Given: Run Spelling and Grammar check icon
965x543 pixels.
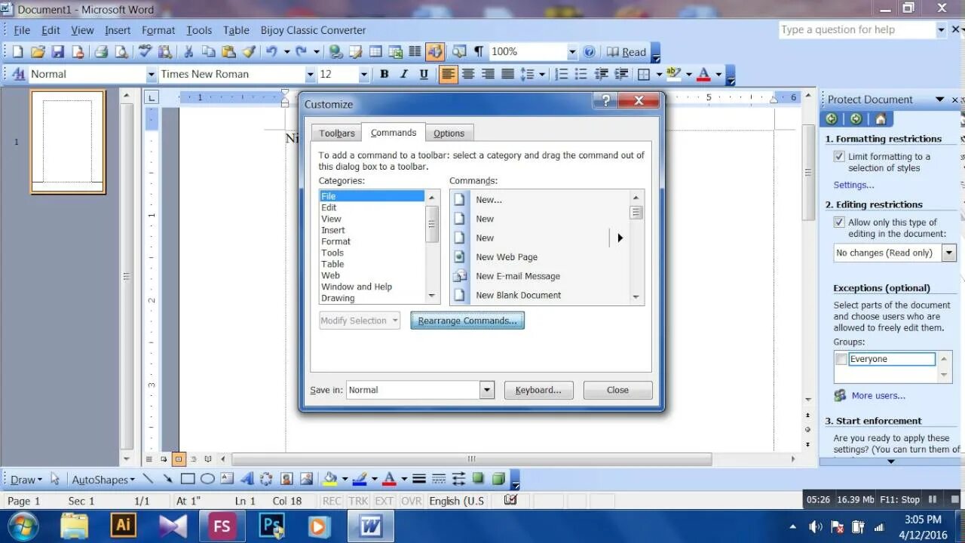Looking at the screenshot, I should 146,52.
